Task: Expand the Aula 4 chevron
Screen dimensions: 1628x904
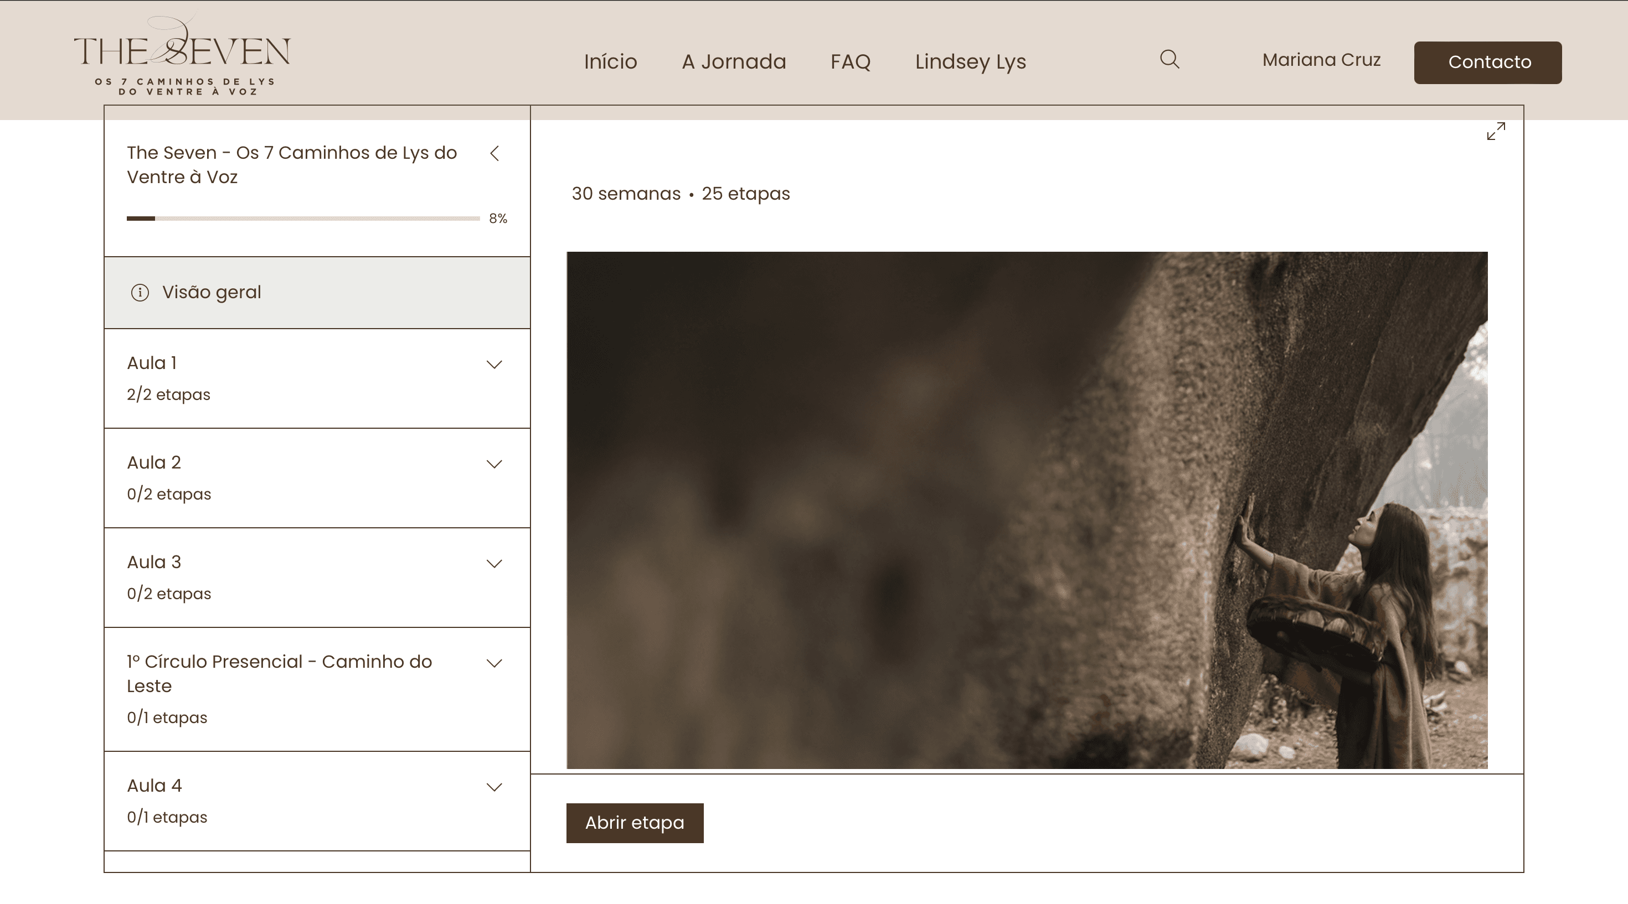Action: [x=493, y=787]
